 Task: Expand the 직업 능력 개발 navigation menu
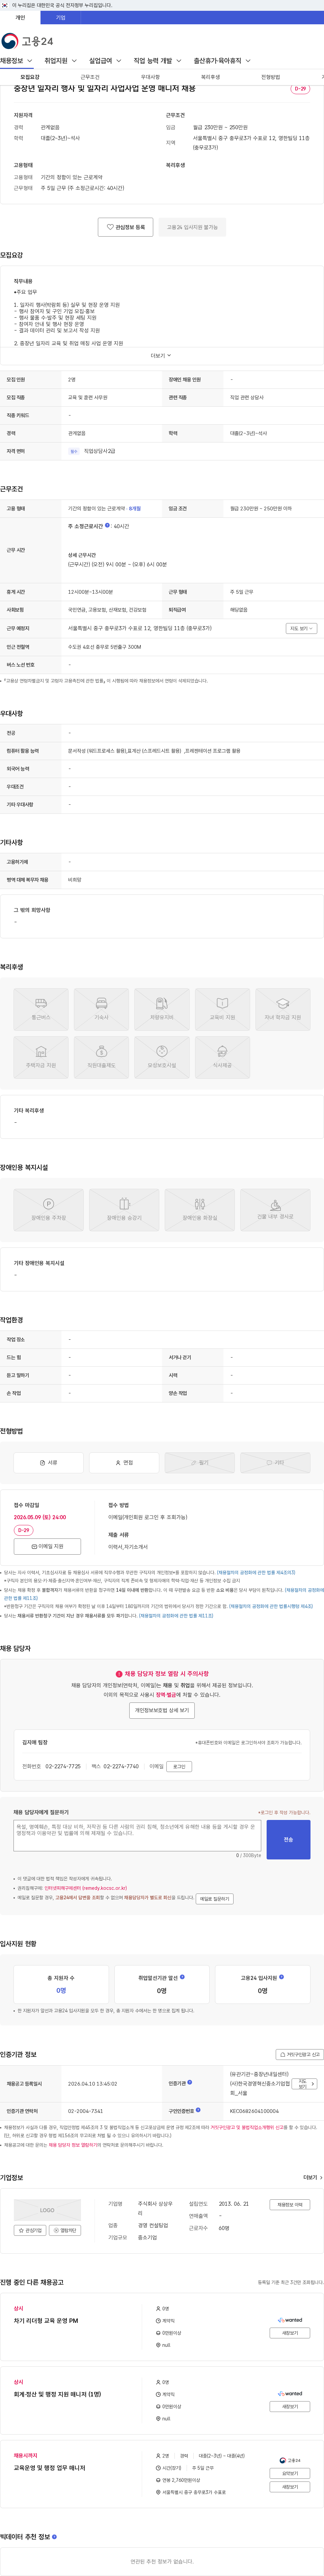tap(158, 61)
